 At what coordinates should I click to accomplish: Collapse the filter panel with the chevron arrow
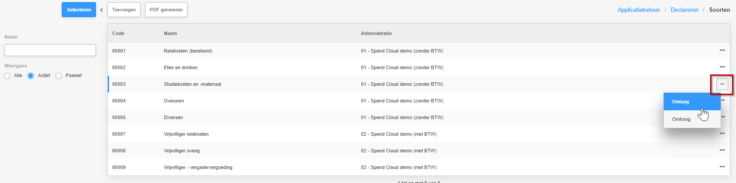point(101,10)
